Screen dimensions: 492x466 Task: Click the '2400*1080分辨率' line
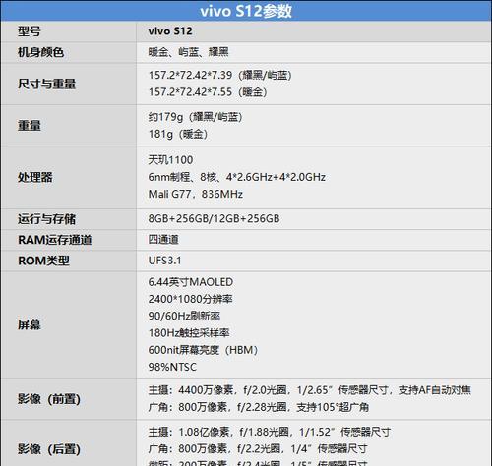click(190, 299)
